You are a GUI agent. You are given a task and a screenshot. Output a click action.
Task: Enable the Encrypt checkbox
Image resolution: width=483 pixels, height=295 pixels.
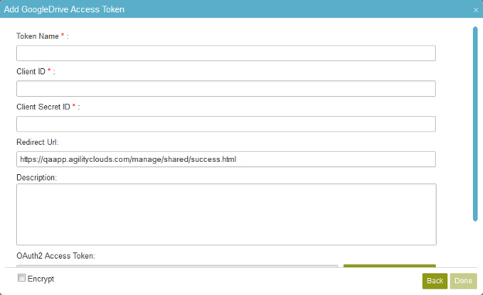pyautogui.click(x=21, y=278)
